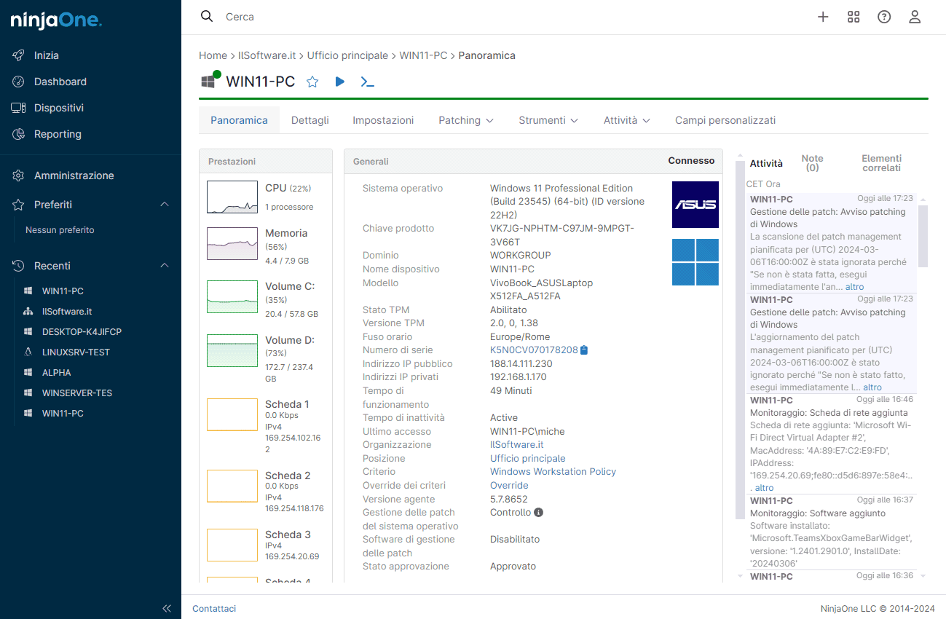Click the CPU performance graph thumbnail
946x619 pixels.
232,197
